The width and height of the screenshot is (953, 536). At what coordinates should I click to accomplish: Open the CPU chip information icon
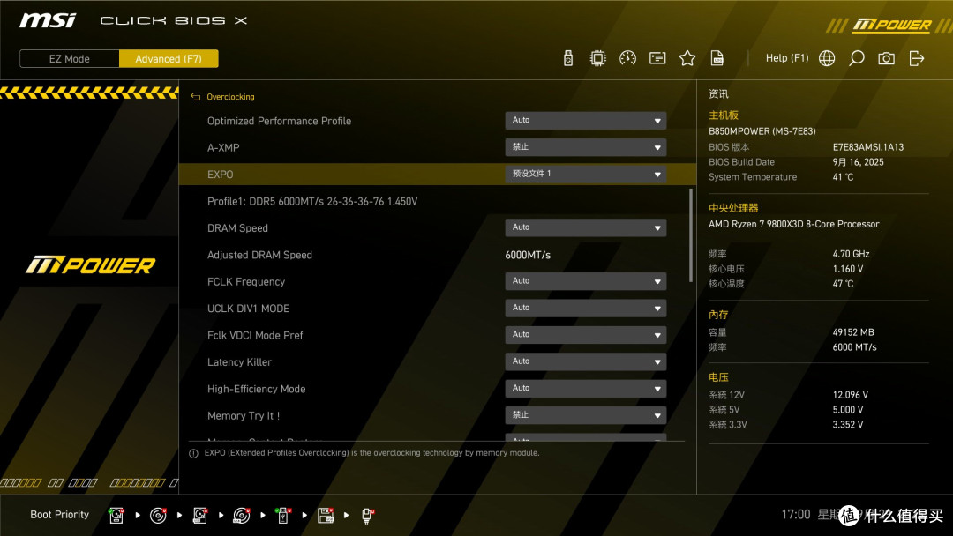click(x=598, y=58)
